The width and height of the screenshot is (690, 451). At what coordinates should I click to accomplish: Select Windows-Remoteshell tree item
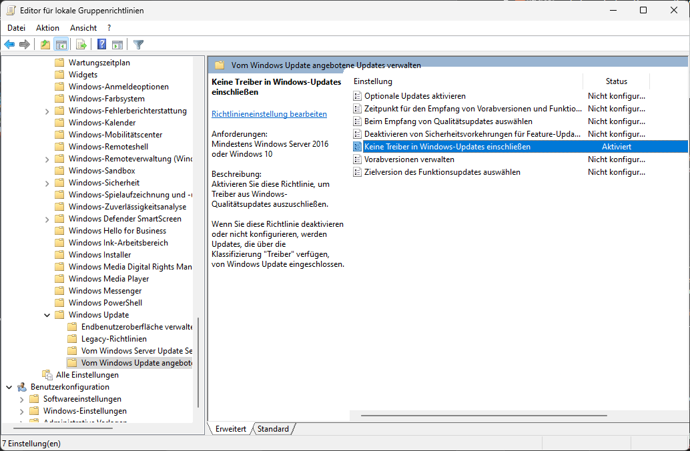(x=108, y=147)
